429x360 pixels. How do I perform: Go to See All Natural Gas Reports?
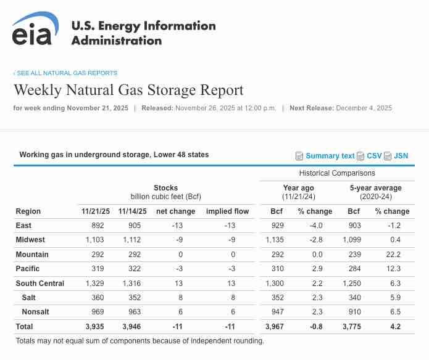pos(65,73)
